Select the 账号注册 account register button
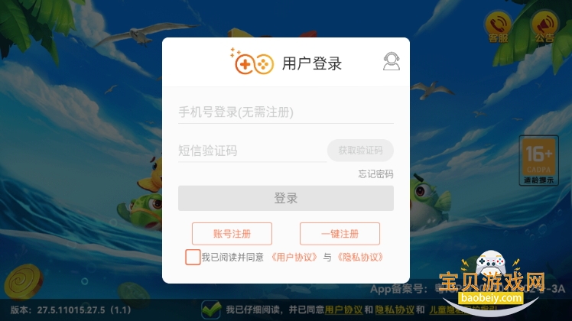The height and width of the screenshot is (321, 572). pyautogui.click(x=232, y=233)
